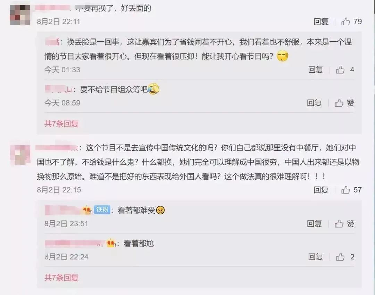Screen dimensions: 375x295
Task: Reply to the comment posted 今天 01:33
Action: point(315,70)
